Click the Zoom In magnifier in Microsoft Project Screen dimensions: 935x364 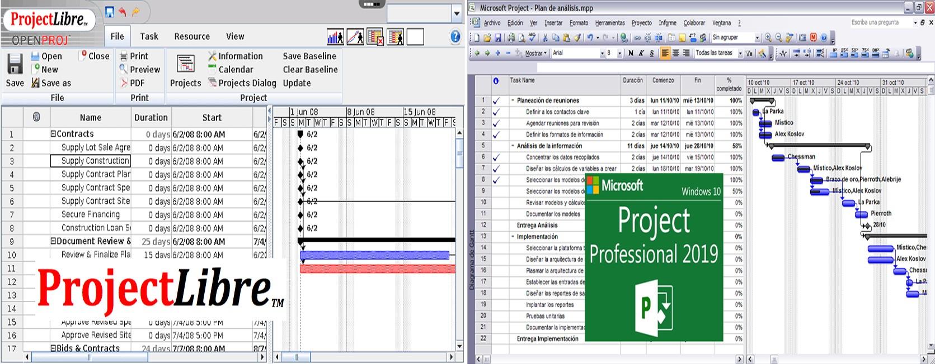[x=768, y=37]
